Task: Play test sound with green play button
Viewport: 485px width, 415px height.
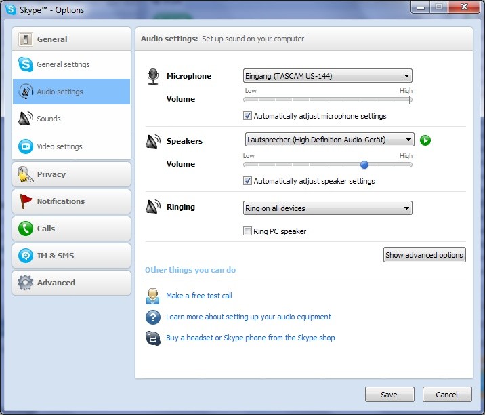Action: [x=425, y=140]
